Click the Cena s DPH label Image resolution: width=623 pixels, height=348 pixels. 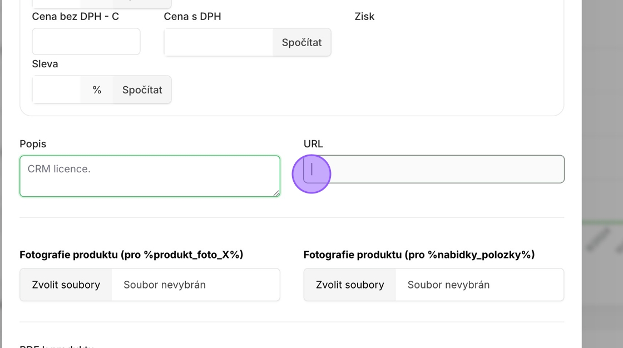(x=192, y=17)
